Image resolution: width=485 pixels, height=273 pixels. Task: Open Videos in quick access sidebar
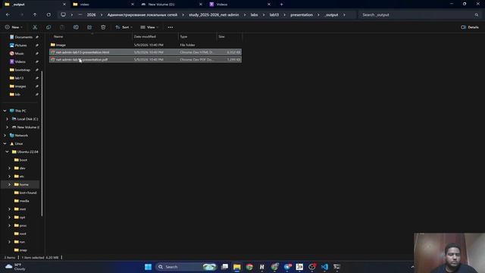coord(20,61)
